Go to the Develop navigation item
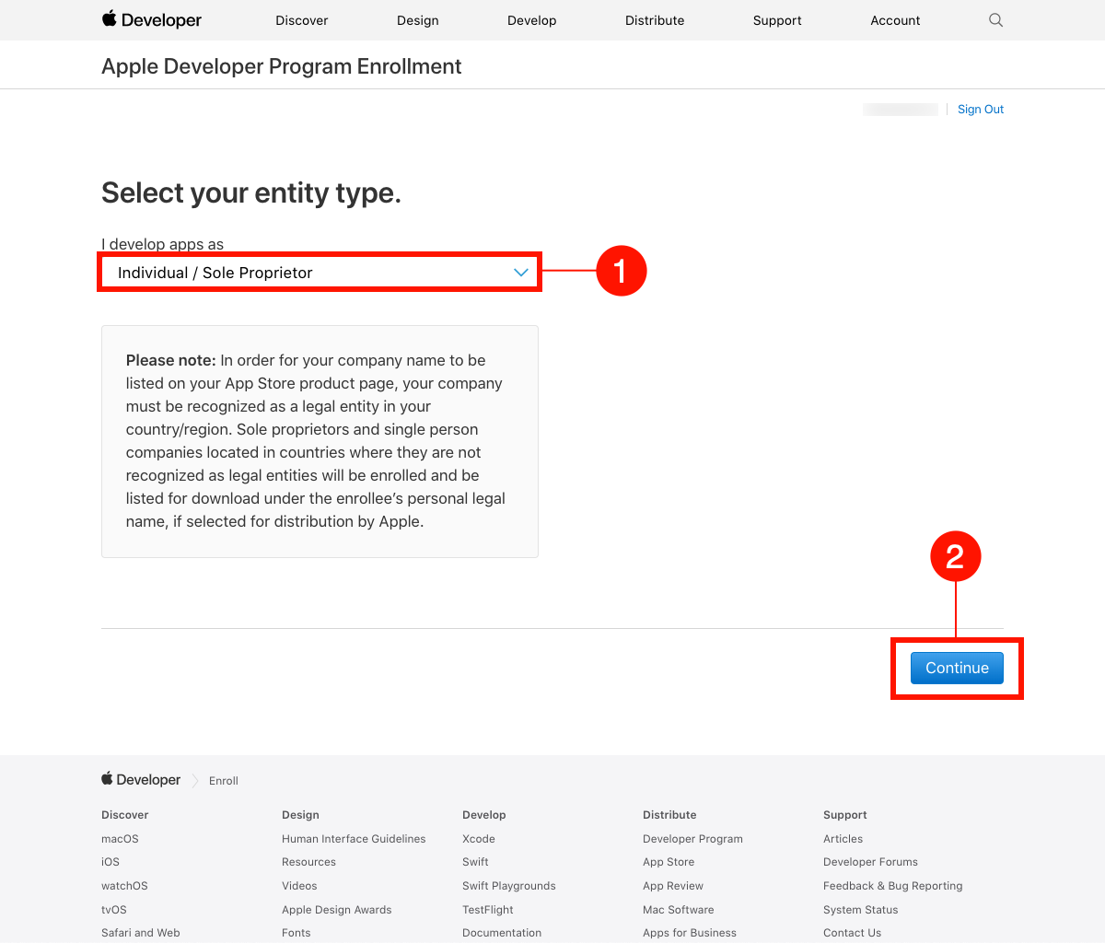 point(531,20)
